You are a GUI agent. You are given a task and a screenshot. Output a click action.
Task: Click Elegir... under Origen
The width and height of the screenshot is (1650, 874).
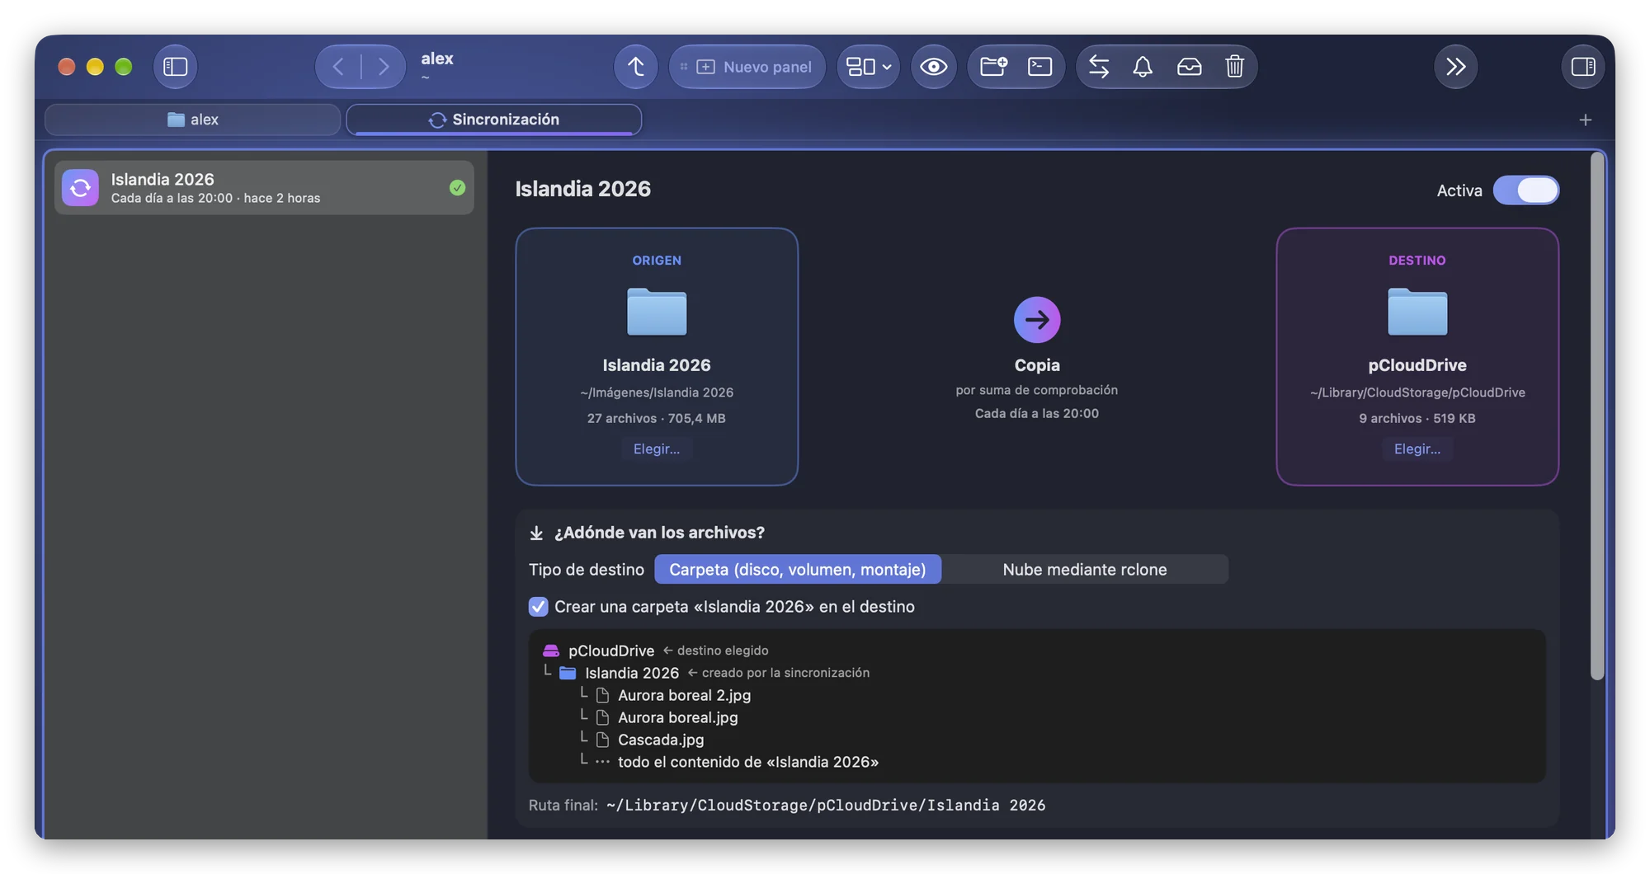(657, 449)
